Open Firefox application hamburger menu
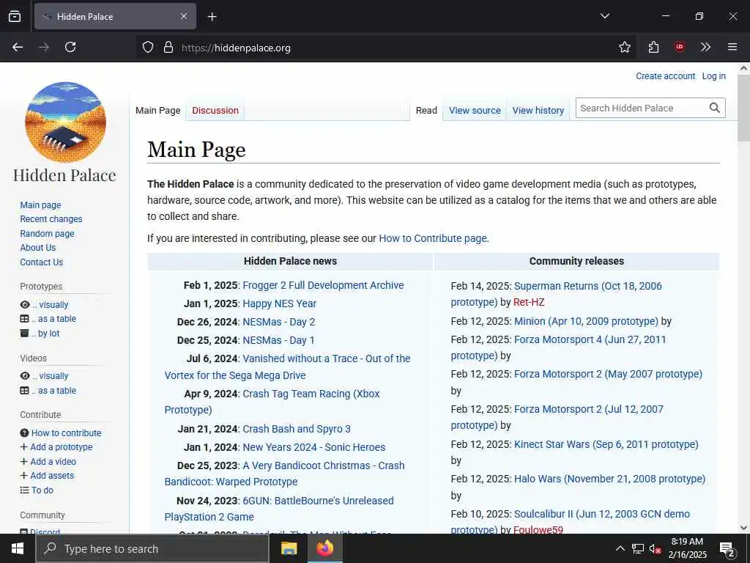Viewport: 750px width, 563px height. click(732, 47)
